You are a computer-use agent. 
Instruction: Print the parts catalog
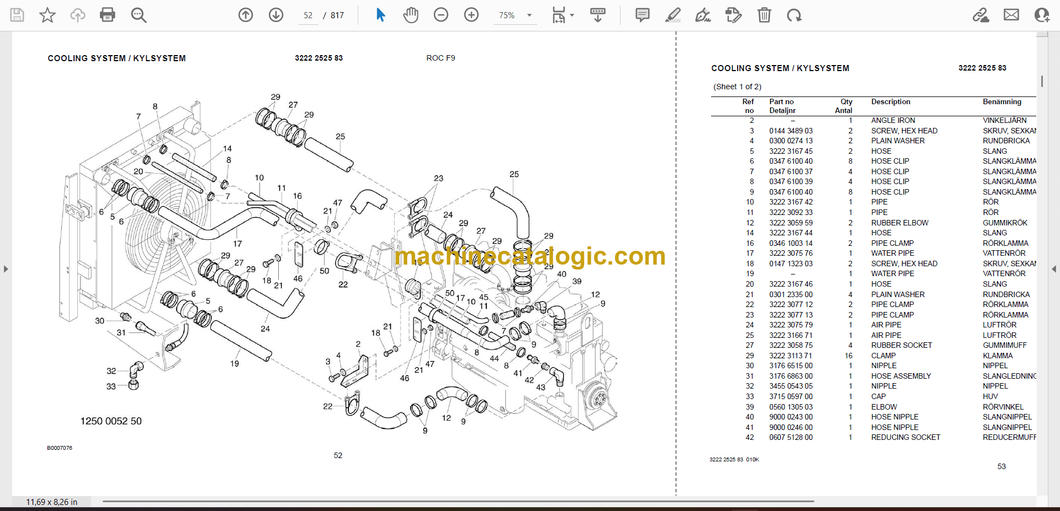click(x=108, y=15)
